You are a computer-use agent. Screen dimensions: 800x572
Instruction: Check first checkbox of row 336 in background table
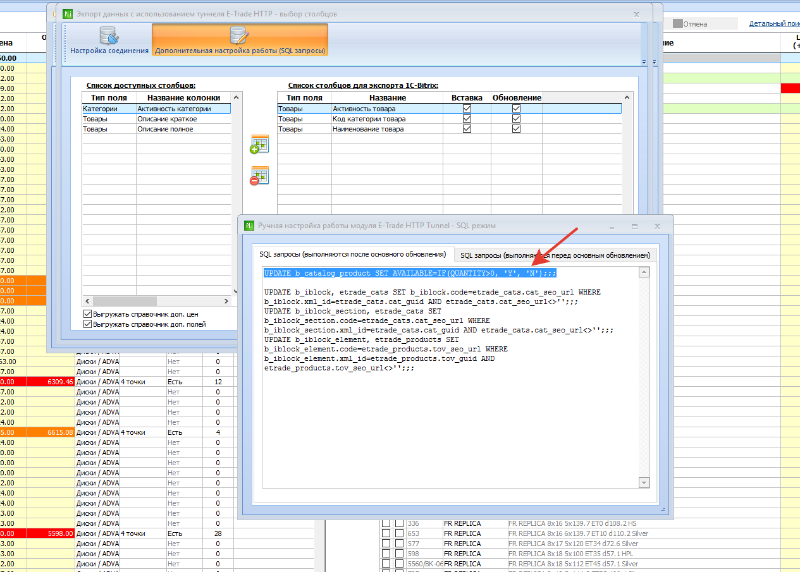point(386,523)
